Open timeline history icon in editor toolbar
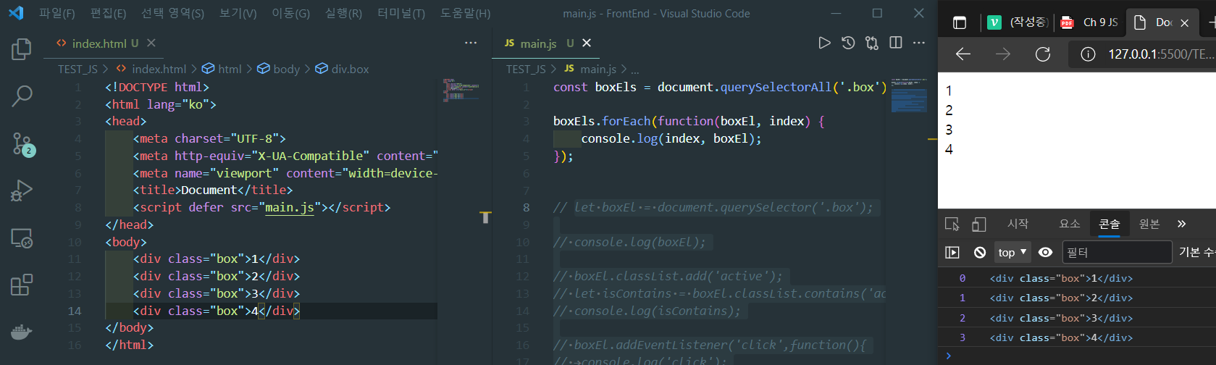 (x=848, y=43)
